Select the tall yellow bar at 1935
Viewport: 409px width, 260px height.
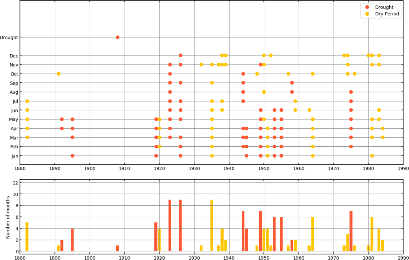[212, 225]
